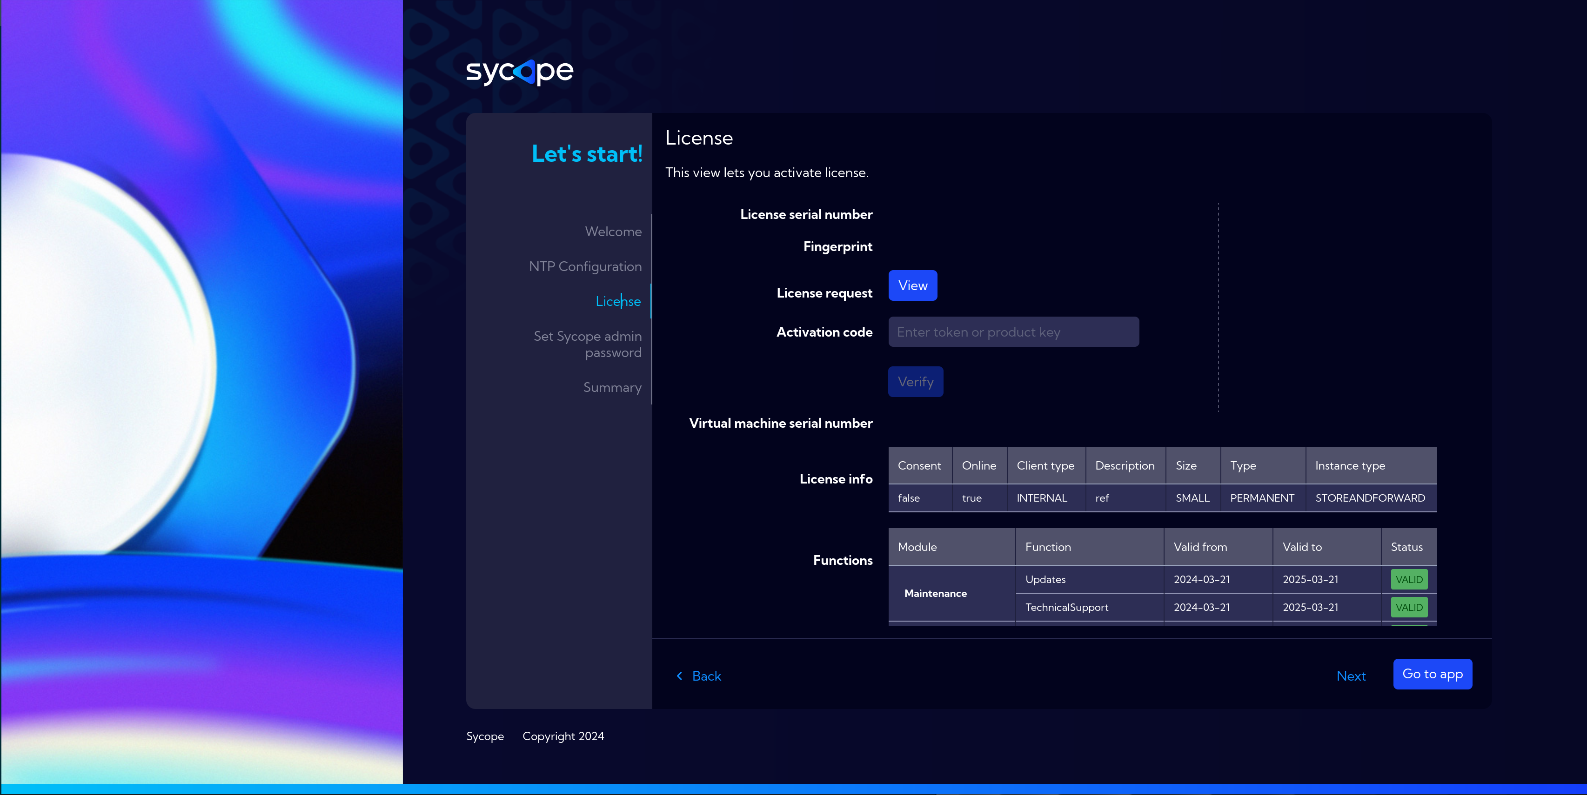Click the Let's start! heading
Viewport: 1587px width, 795px height.
pyautogui.click(x=587, y=154)
